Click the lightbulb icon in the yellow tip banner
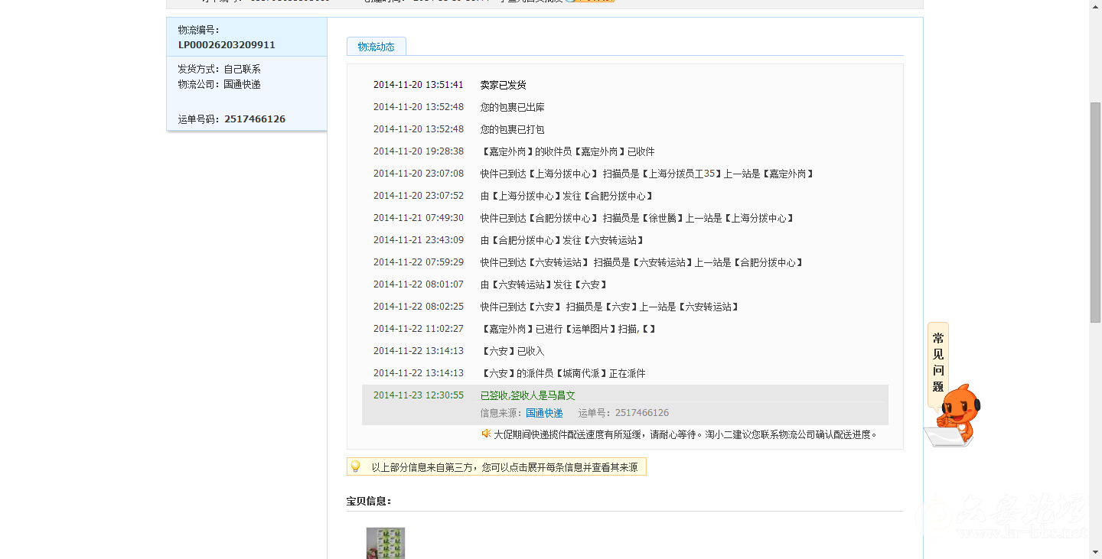The height and width of the screenshot is (559, 1102). point(357,466)
